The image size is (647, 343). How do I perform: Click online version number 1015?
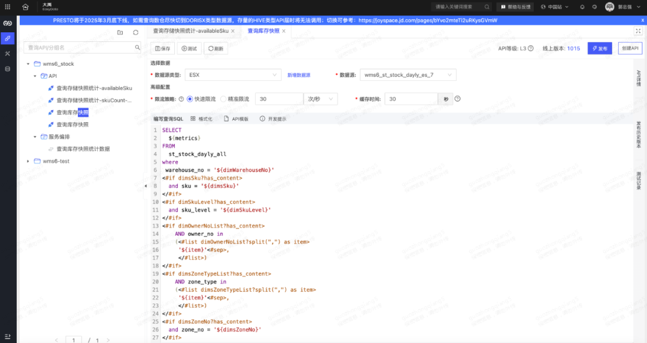[573, 48]
